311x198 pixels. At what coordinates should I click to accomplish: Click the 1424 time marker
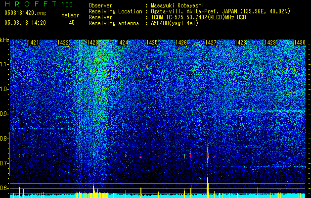point(122,43)
